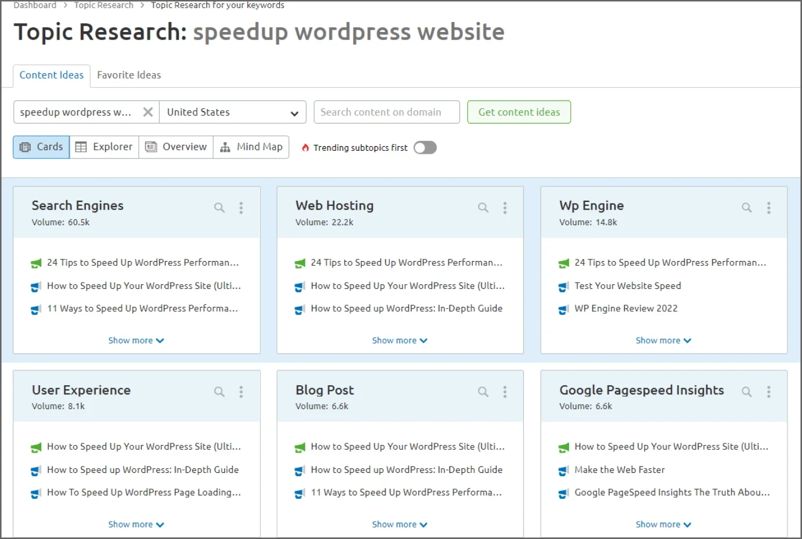
Task: Click the magnifier icon on Blog Post card
Action: click(x=483, y=392)
